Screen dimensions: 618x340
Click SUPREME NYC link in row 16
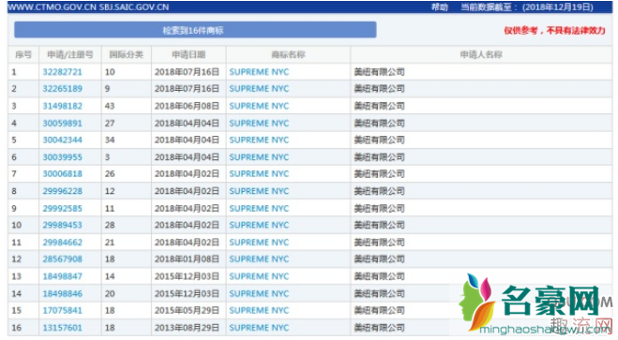259,328
